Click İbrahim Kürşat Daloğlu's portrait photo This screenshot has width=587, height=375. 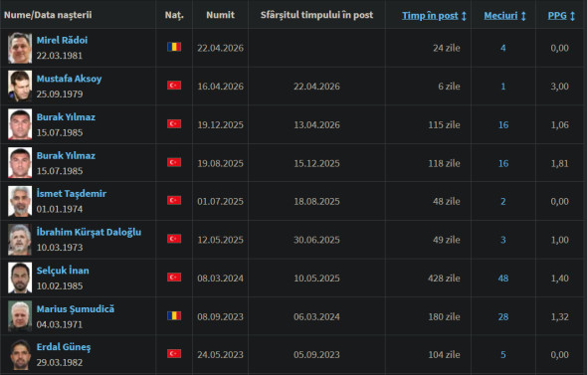pyautogui.click(x=20, y=240)
